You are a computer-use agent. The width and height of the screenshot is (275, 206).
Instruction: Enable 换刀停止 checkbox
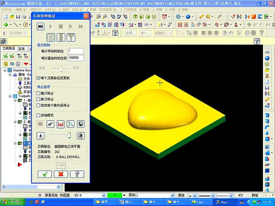pyautogui.click(x=38, y=99)
